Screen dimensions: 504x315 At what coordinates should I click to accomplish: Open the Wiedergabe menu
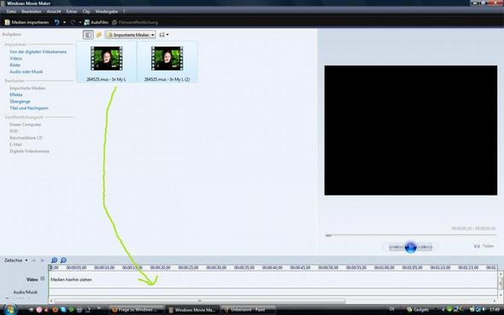click(107, 12)
